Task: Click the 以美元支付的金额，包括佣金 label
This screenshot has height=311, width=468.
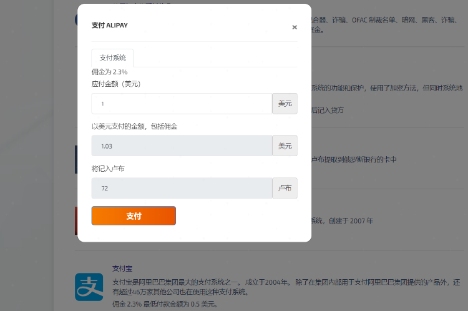Action: point(134,126)
